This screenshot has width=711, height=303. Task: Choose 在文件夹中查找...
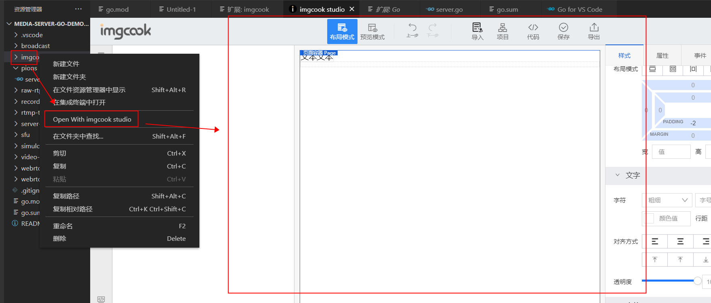pos(119,136)
